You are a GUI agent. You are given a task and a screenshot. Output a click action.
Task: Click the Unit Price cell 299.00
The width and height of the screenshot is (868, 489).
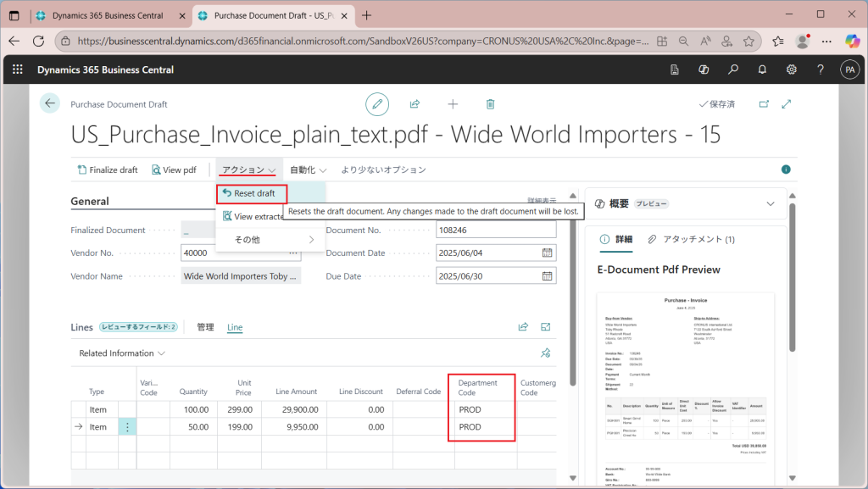pyautogui.click(x=238, y=410)
